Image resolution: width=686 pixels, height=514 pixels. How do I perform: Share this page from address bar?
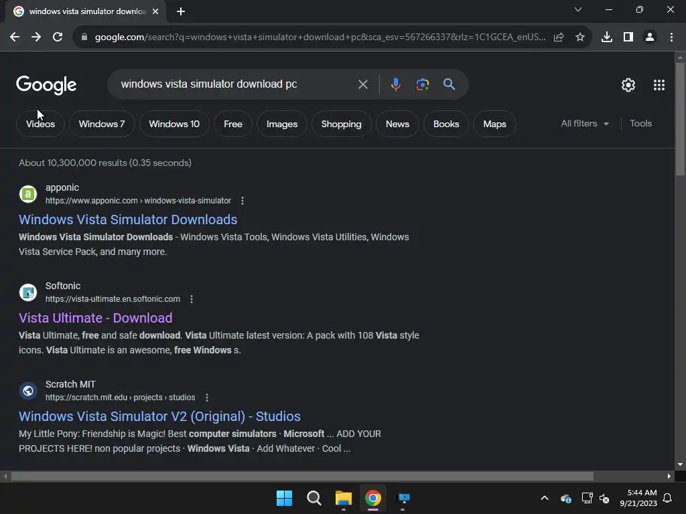(559, 37)
